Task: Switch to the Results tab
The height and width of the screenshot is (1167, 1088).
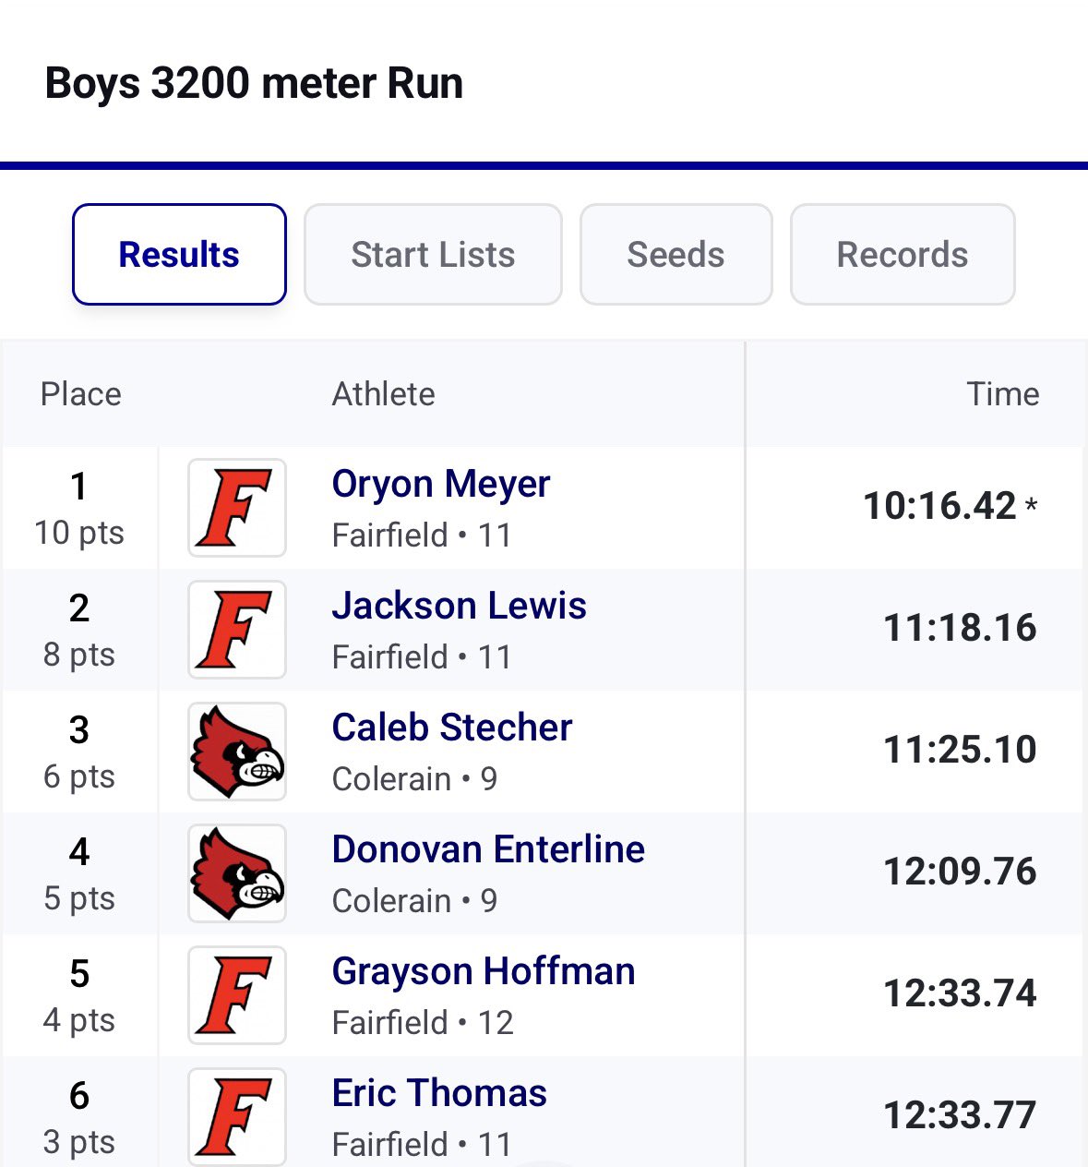Action: (179, 255)
